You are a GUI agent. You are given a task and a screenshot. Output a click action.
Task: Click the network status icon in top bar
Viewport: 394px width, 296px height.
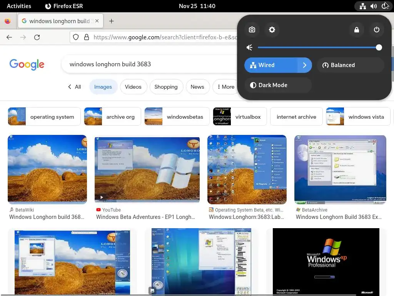362,6
